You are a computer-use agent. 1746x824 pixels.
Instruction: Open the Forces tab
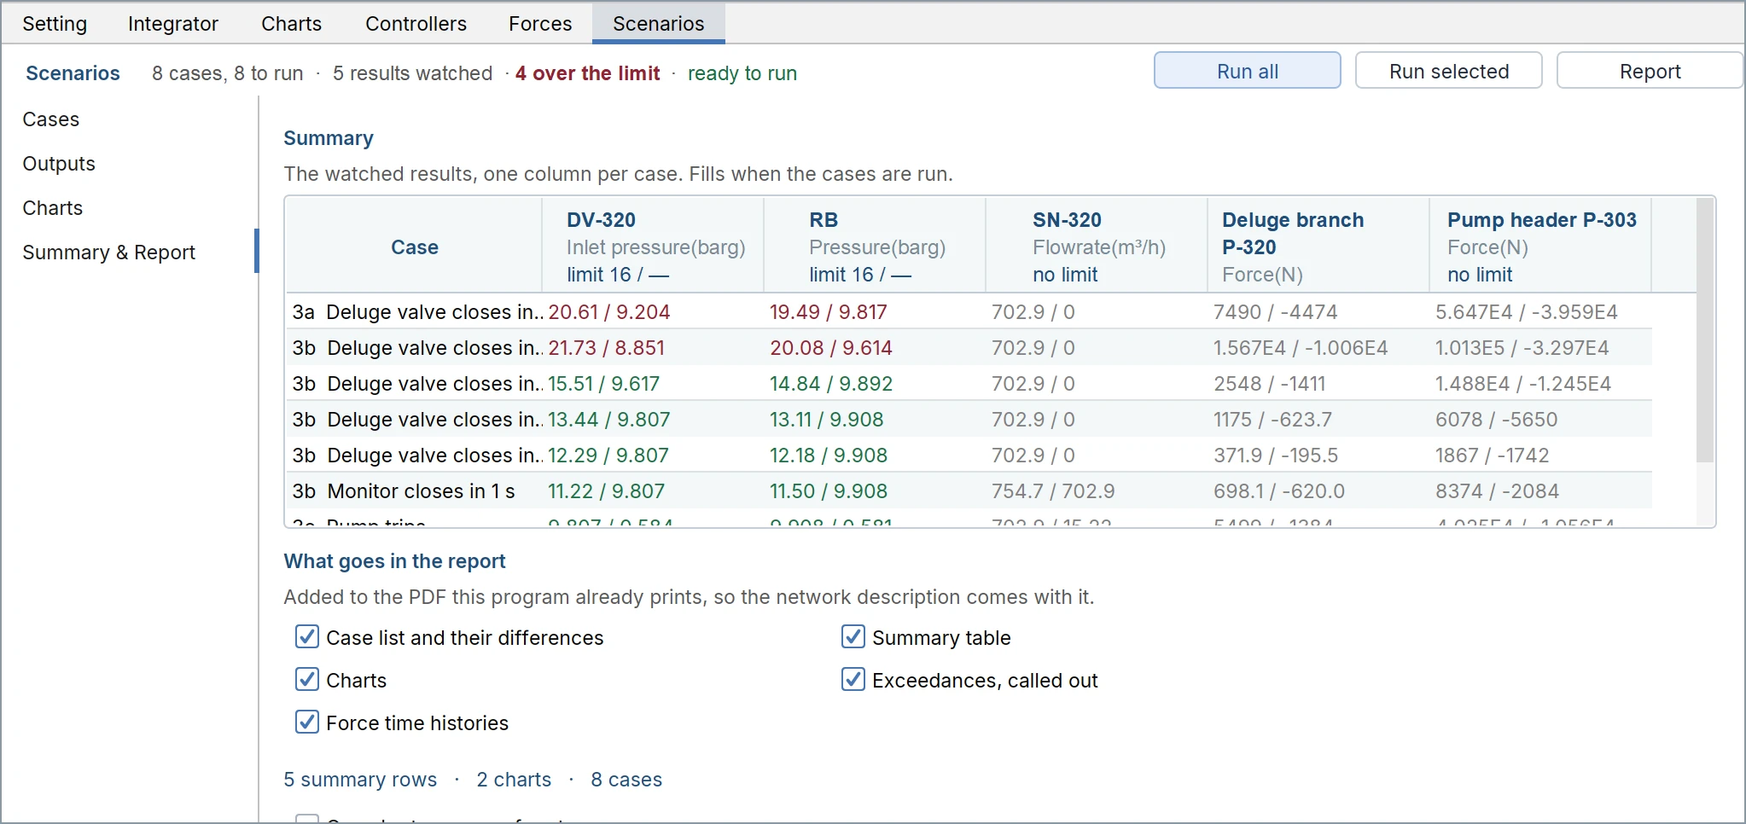(x=540, y=24)
